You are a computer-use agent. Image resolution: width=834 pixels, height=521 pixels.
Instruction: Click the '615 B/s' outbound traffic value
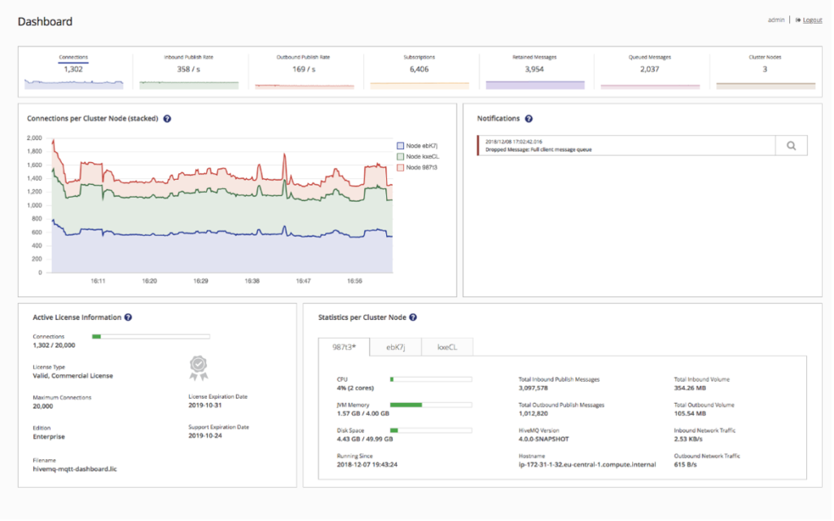pyautogui.click(x=686, y=465)
